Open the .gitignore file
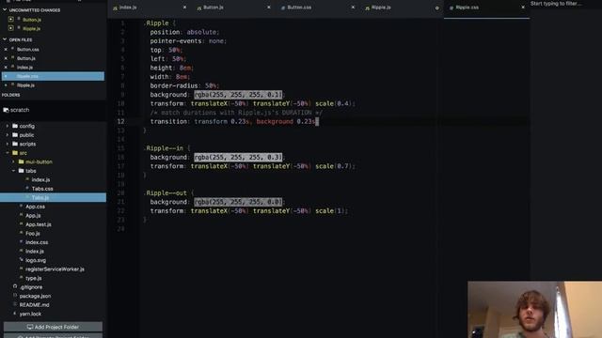602x338 pixels. point(31,287)
